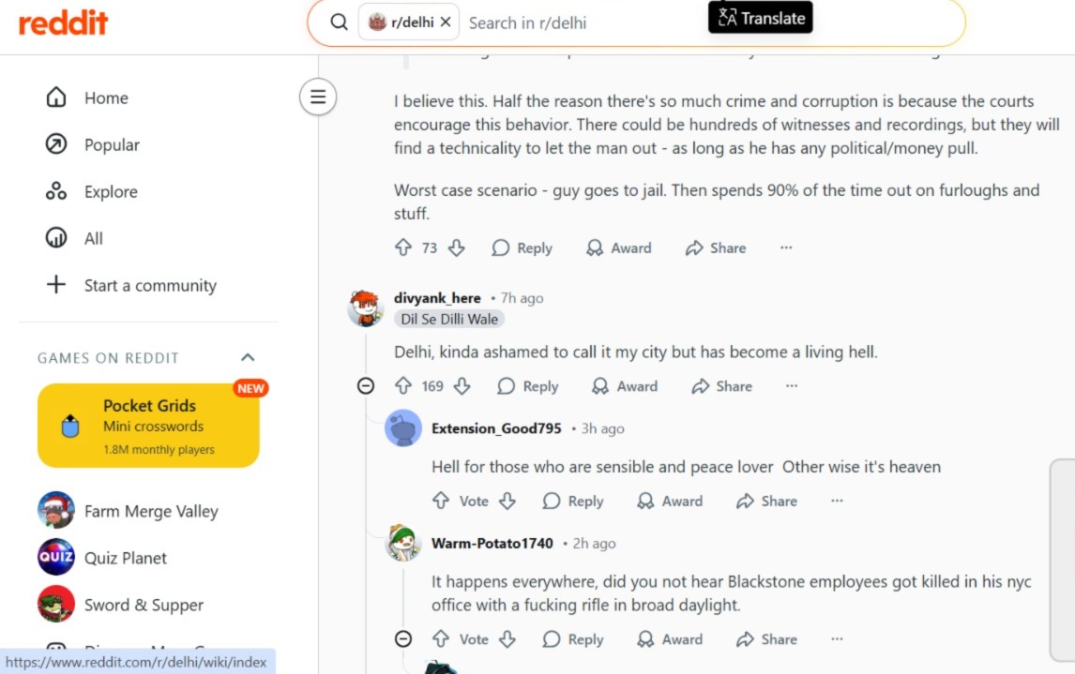The height and width of the screenshot is (674, 1075).
Task: Upvote Extension_Good795's reply
Action: [441, 502]
